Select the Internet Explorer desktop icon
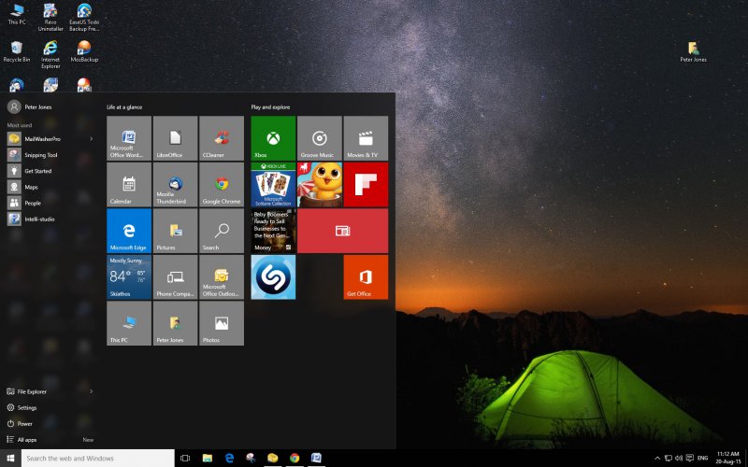Image resolution: width=748 pixels, height=467 pixels. click(50, 54)
